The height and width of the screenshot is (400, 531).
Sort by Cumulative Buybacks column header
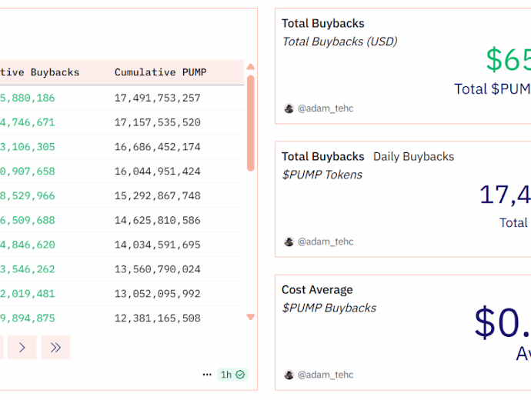[39, 72]
